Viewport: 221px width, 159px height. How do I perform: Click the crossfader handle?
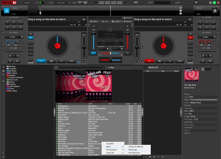pyautogui.click(x=110, y=60)
